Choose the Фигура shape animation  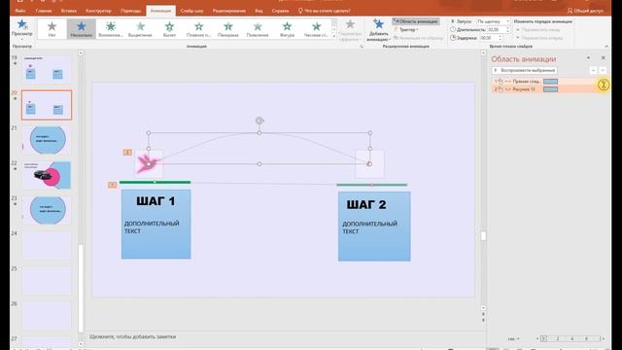[x=287, y=29]
